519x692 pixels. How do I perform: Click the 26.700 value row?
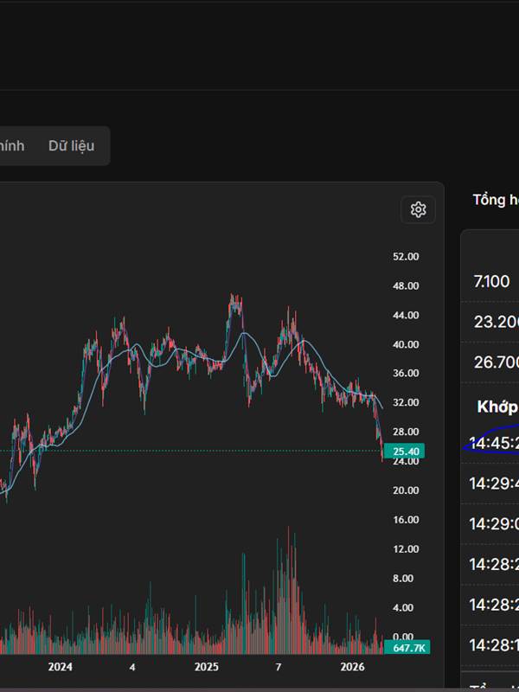click(496, 362)
